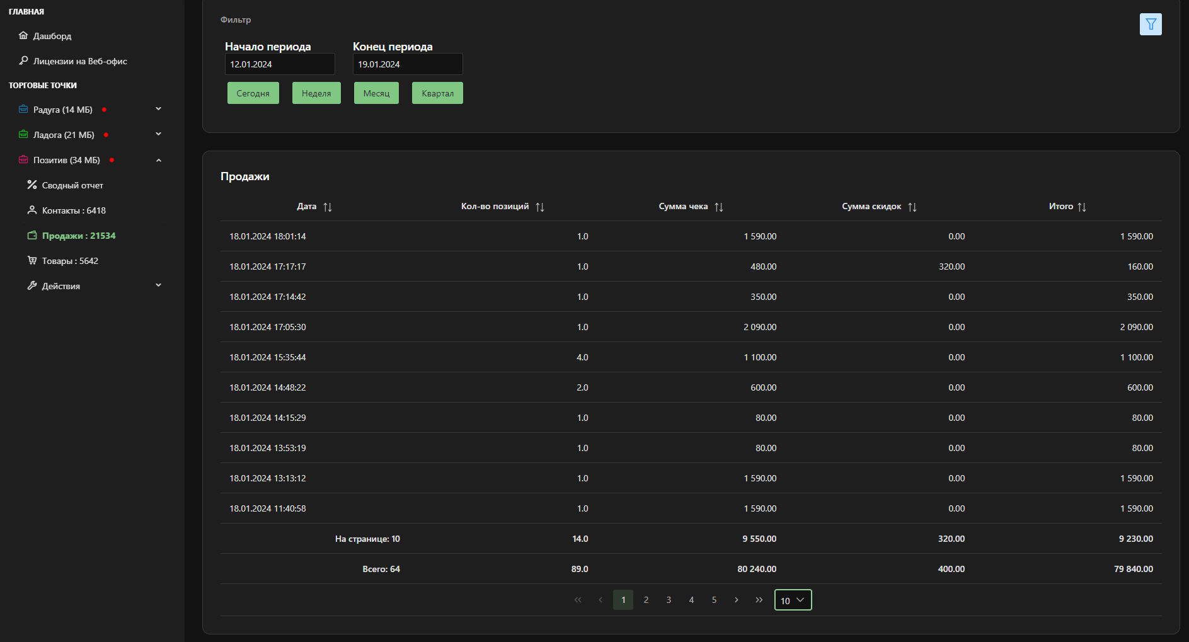Go to page 3 of sales
Screen dimensions: 1189x642
pos(669,600)
